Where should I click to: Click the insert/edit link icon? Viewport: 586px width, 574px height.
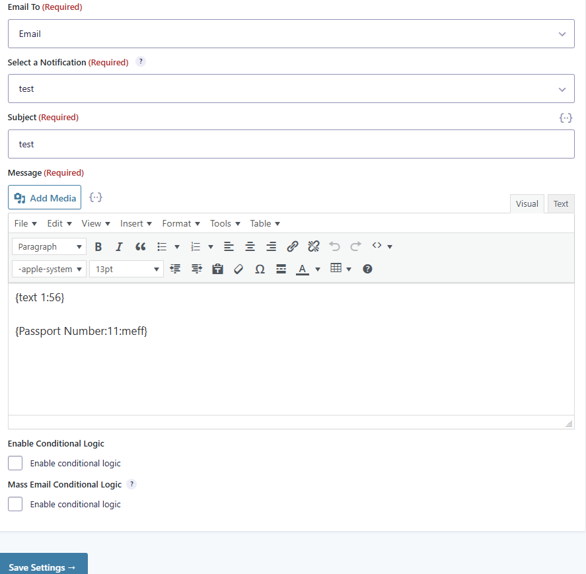click(292, 247)
